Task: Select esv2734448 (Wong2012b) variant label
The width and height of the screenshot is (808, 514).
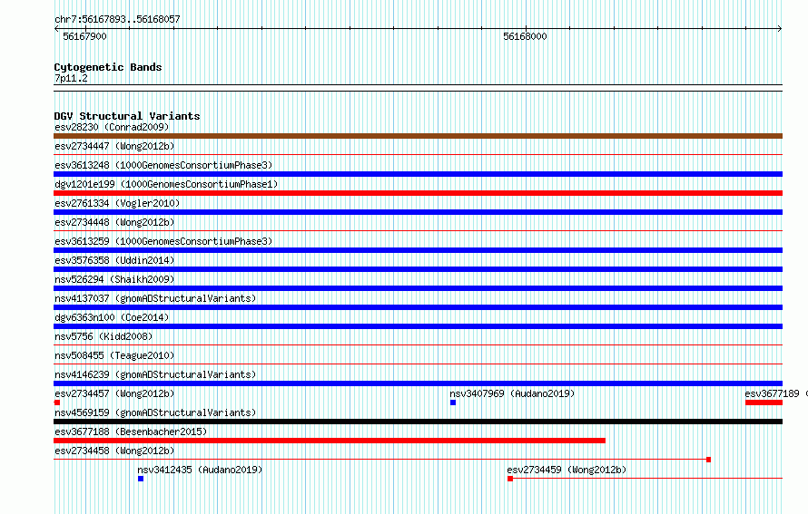Action: coord(114,222)
